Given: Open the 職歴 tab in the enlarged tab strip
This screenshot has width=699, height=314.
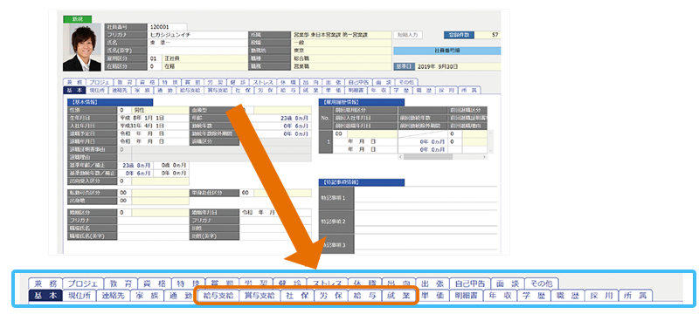Looking at the screenshot, I should [567, 296].
